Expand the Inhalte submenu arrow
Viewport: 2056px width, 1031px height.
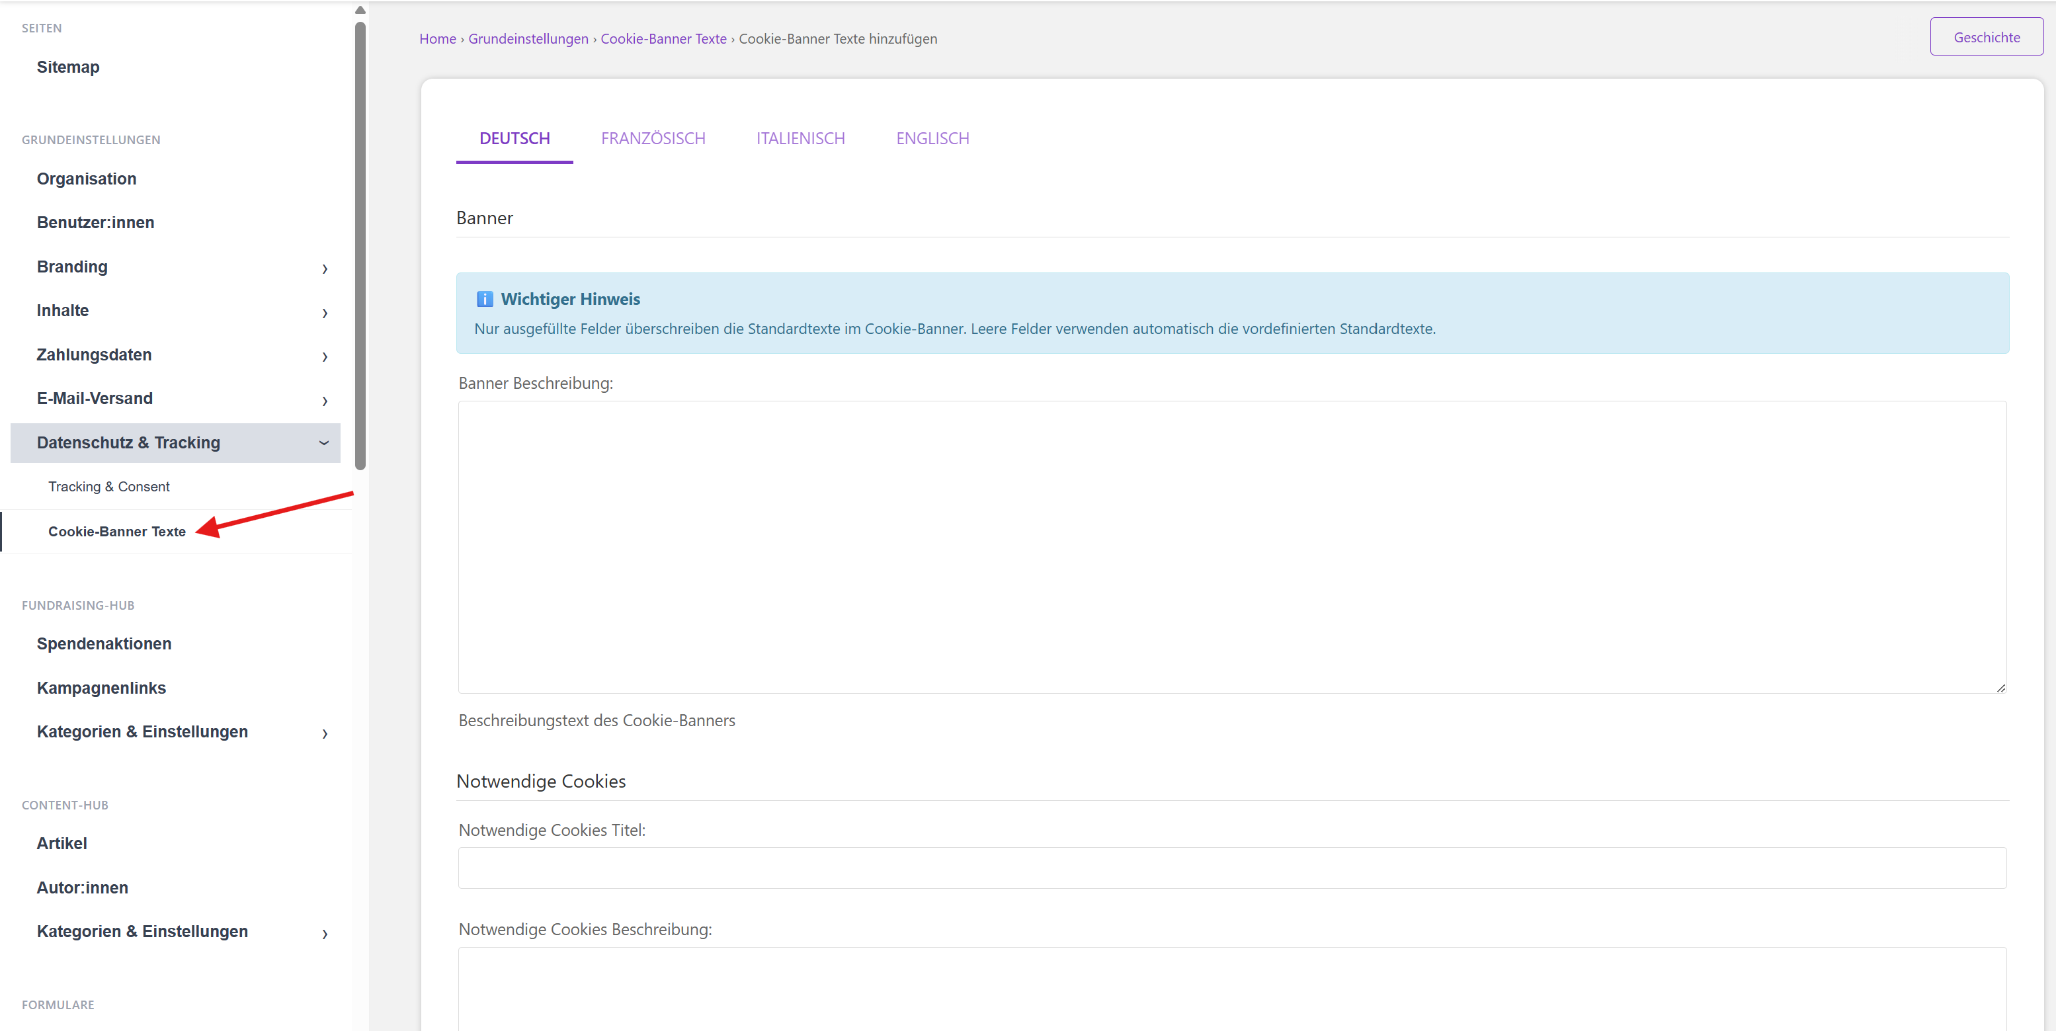point(325,312)
